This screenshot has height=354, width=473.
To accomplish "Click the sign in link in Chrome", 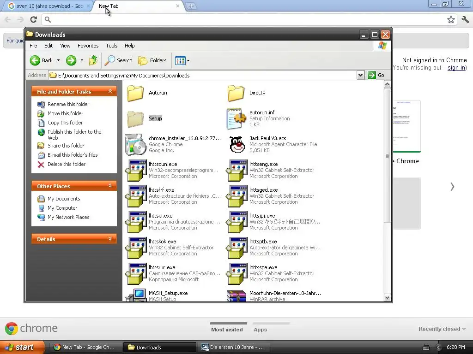I will pyautogui.click(x=456, y=68).
